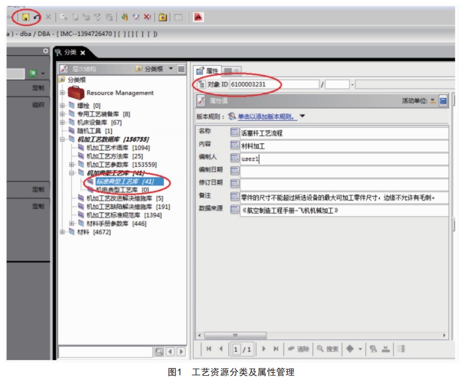Go to last record navigation arrow
Viewport: 461px width, 377px height.
(x=276, y=349)
